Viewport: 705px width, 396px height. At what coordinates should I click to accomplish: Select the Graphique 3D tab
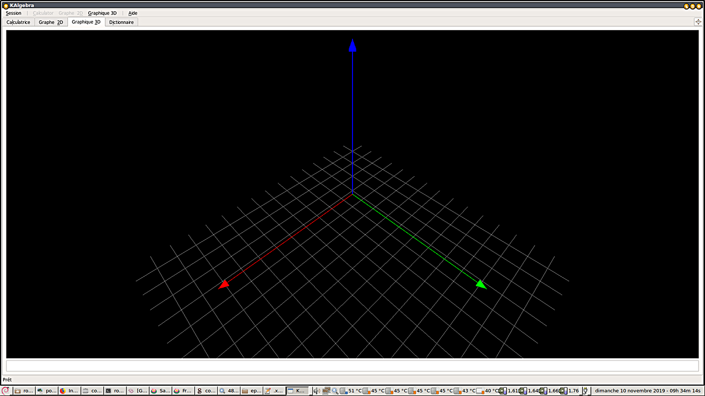[x=86, y=22]
